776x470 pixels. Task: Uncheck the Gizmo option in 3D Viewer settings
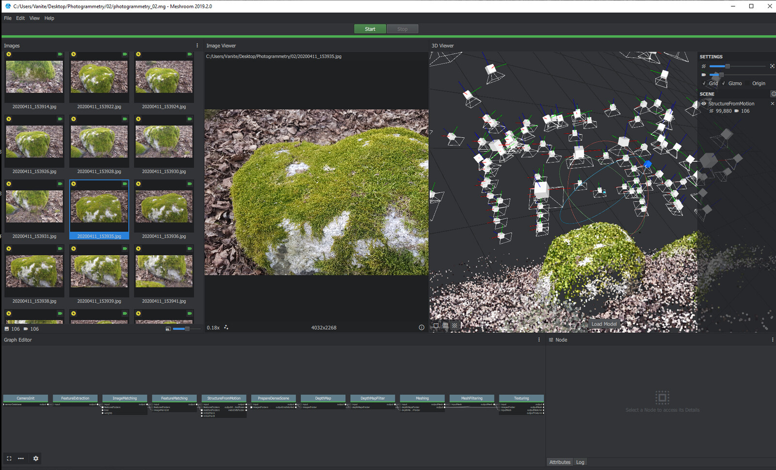[x=723, y=83]
